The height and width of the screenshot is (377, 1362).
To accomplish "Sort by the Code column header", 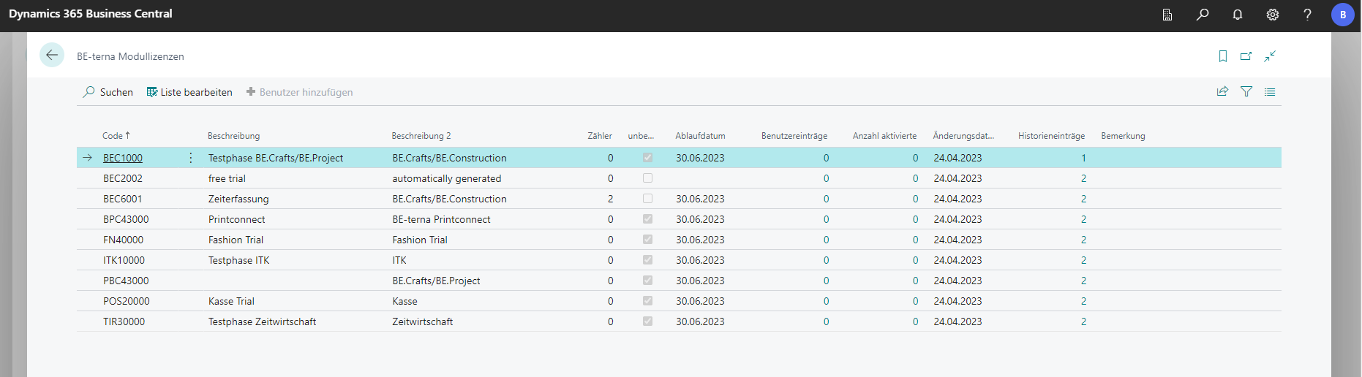I will point(113,136).
